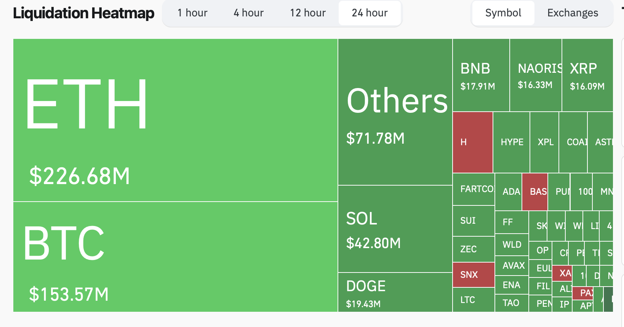
Task: Switch heatmap view to Exchanges
Action: [x=573, y=13]
